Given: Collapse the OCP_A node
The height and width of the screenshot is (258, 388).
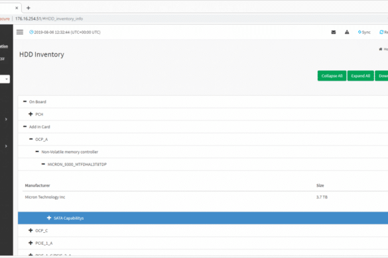Looking at the screenshot, I should point(31,139).
